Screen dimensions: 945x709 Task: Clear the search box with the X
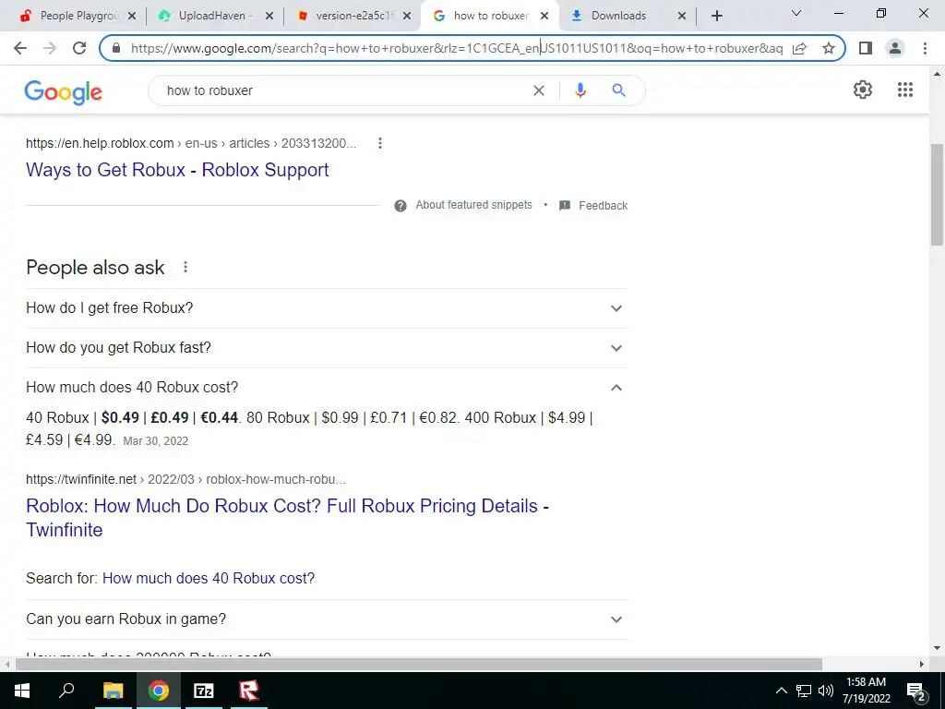pyautogui.click(x=539, y=90)
